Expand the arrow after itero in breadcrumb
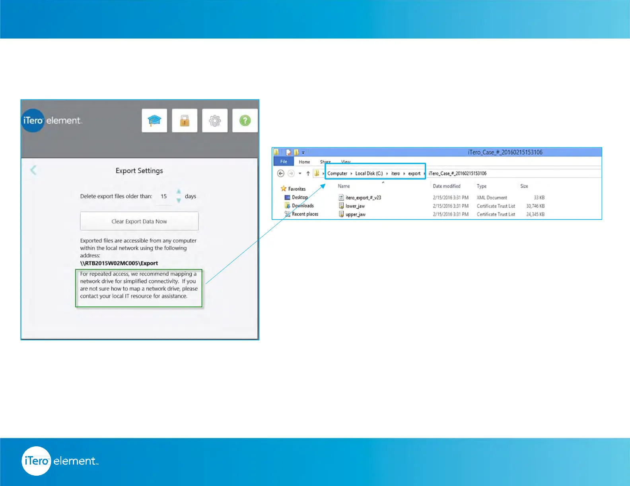The width and height of the screenshot is (630, 486). click(x=404, y=174)
